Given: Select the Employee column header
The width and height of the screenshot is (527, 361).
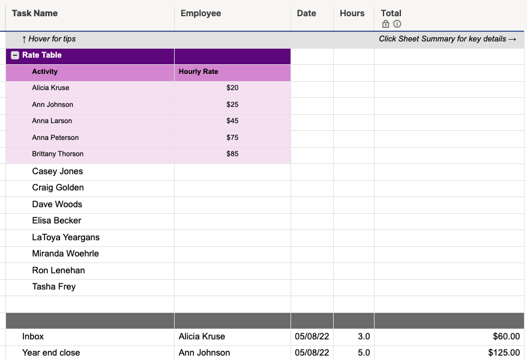Looking at the screenshot, I should pos(200,13).
